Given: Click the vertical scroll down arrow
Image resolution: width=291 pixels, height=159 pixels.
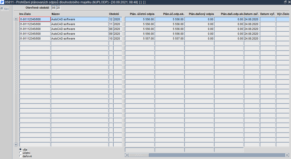Looking at the screenshot, I should (x=16, y=145).
